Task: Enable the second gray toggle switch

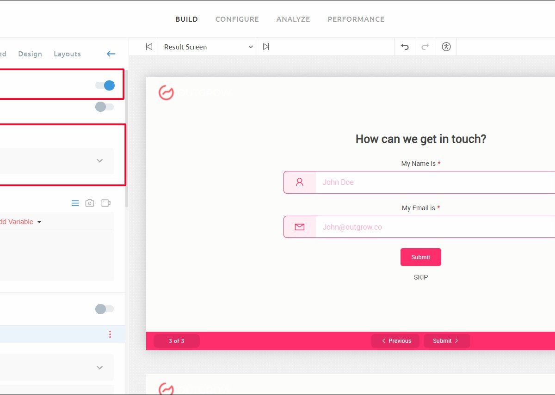Action: (x=104, y=107)
